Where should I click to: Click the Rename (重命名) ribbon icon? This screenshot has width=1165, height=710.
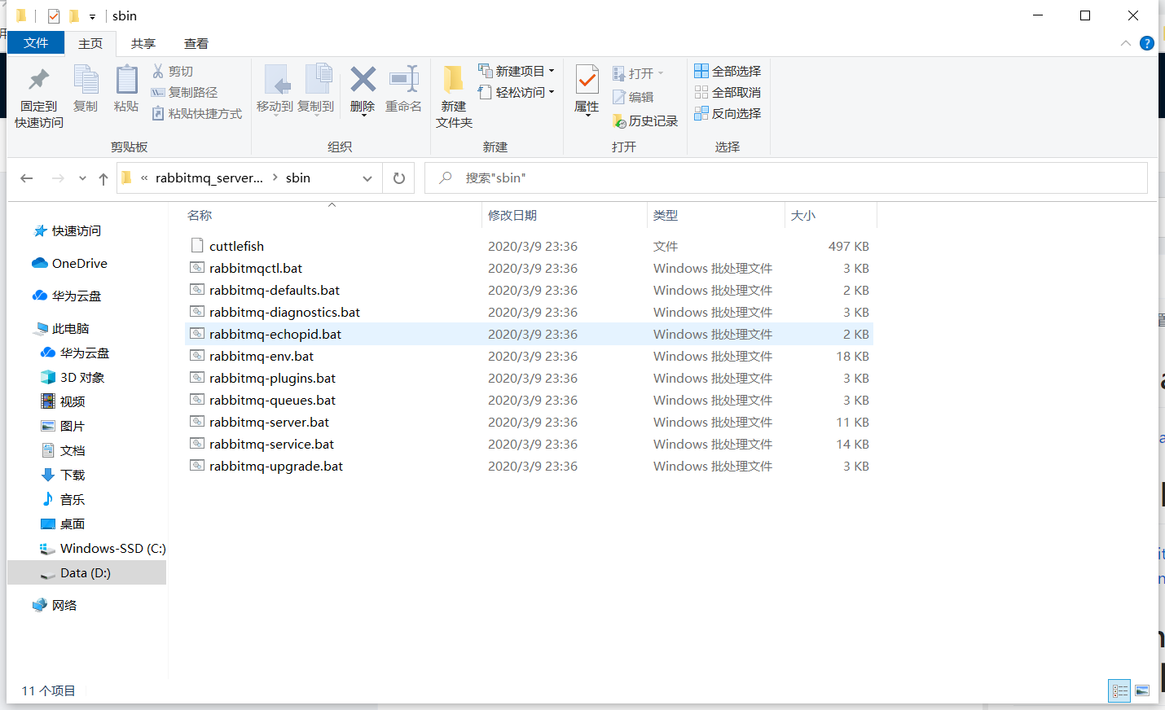(403, 82)
